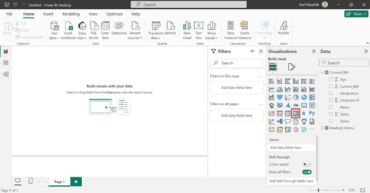Check the Designation field checkbox
The width and height of the screenshot is (370, 193).
tap(331, 93)
